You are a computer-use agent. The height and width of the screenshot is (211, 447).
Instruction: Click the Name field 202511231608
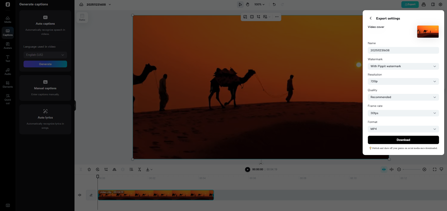click(x=403, y=50)
